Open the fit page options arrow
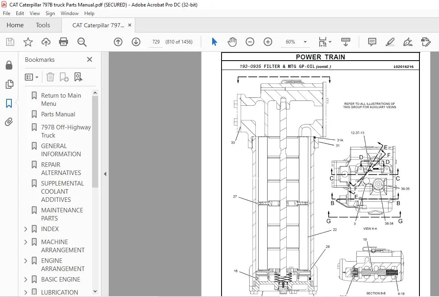The height and width of the screenshot is (297, 439). coord(330,42)
